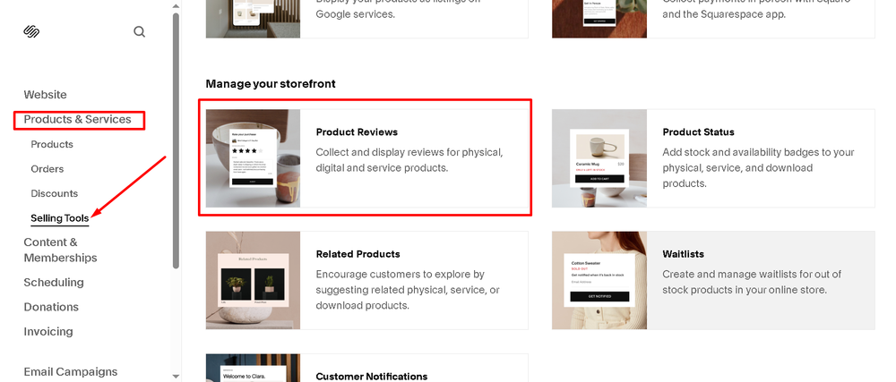Screen dimensions: 896x382
Task: Open the Related Products thumbnail image
Action: [254, 280]
